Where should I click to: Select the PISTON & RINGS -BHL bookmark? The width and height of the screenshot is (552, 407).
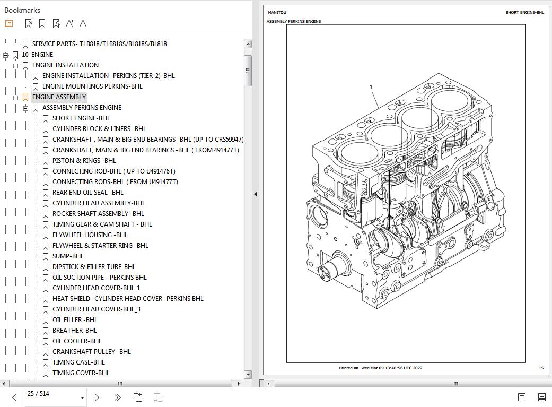84,161
